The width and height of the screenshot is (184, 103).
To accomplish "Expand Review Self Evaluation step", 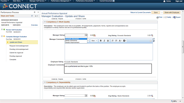I will click(x=2, y=29).
